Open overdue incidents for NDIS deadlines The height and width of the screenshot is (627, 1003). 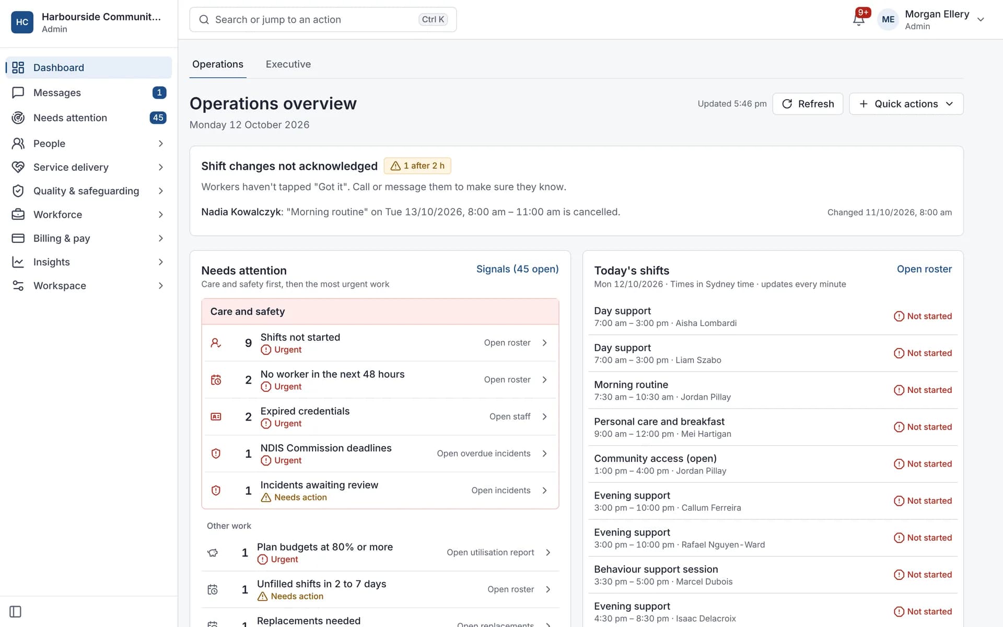coord(484,454)
